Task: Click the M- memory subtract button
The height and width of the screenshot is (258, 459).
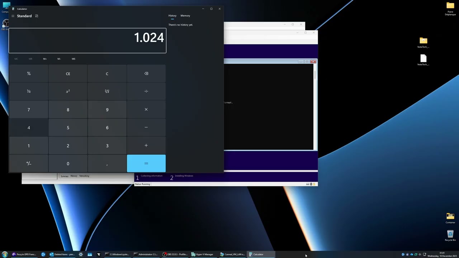Action: pos(59,59)
